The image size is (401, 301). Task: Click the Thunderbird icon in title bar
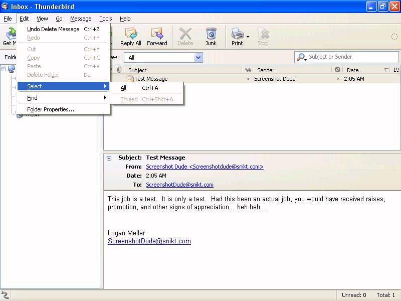click(5, 6)
